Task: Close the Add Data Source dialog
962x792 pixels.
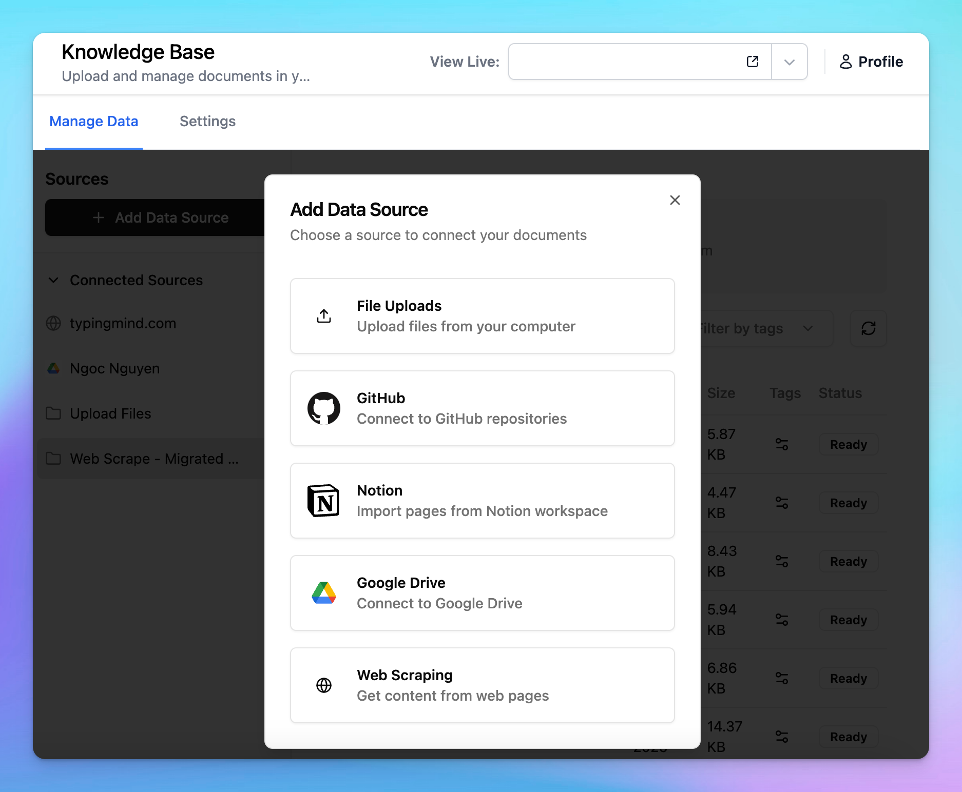Action: click(675, 200)
